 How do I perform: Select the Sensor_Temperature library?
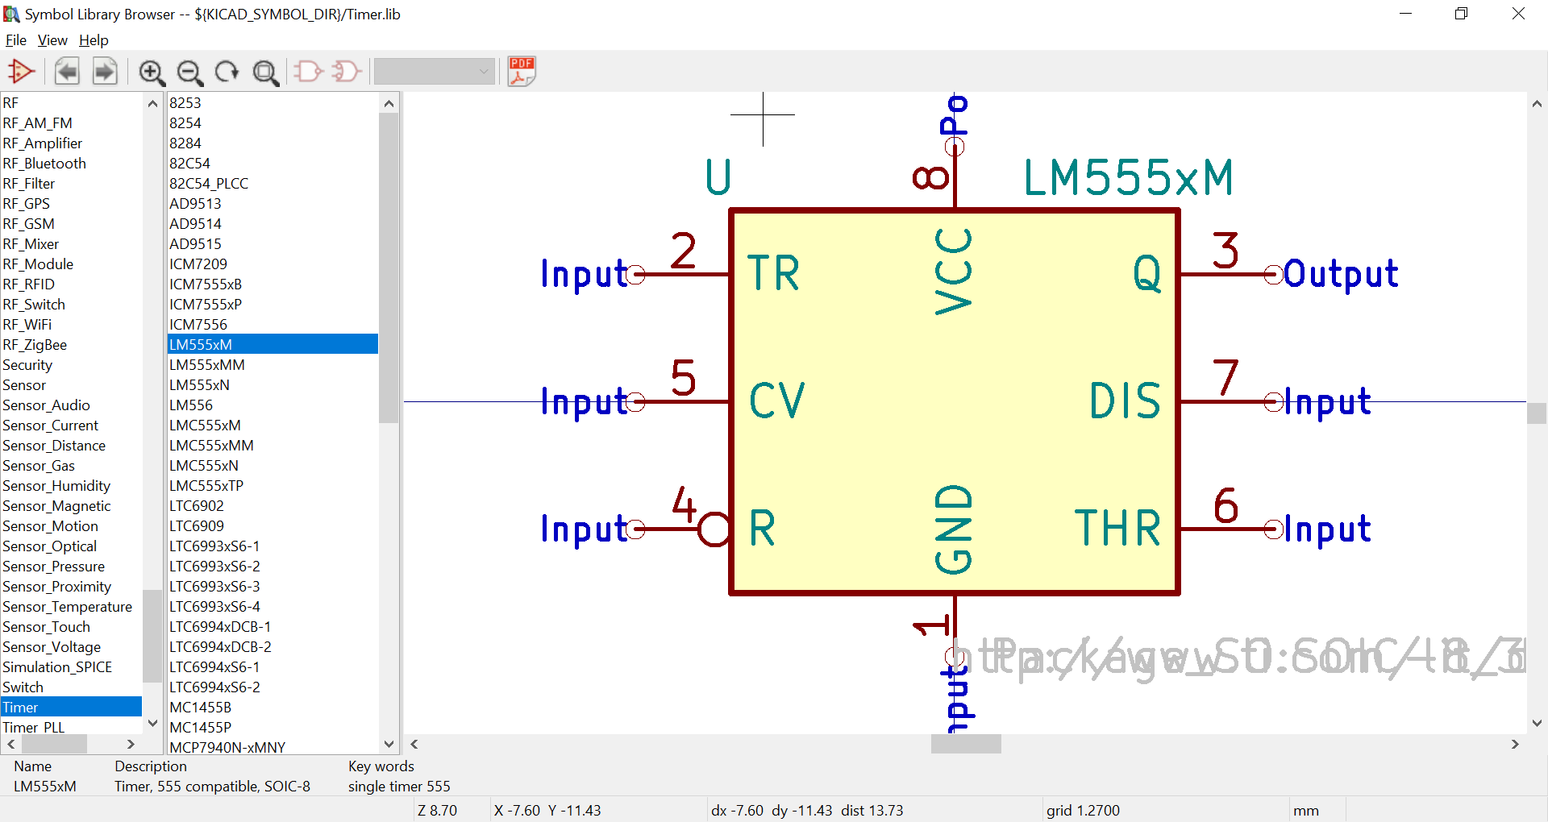click(72, 607)
